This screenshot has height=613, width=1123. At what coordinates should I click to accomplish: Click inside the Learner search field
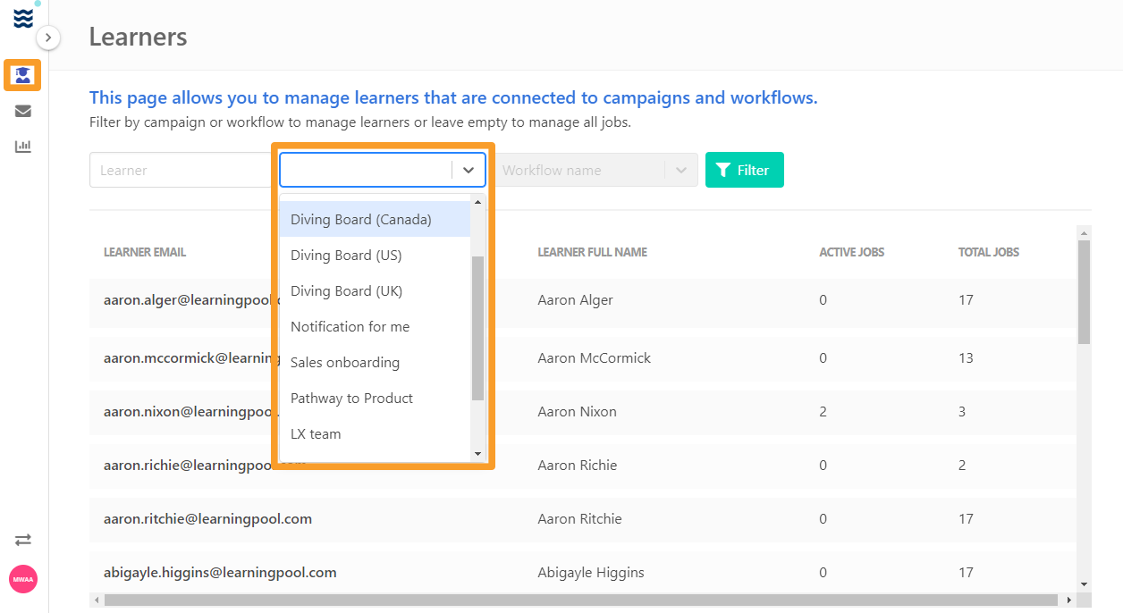(x=179, y=170)
